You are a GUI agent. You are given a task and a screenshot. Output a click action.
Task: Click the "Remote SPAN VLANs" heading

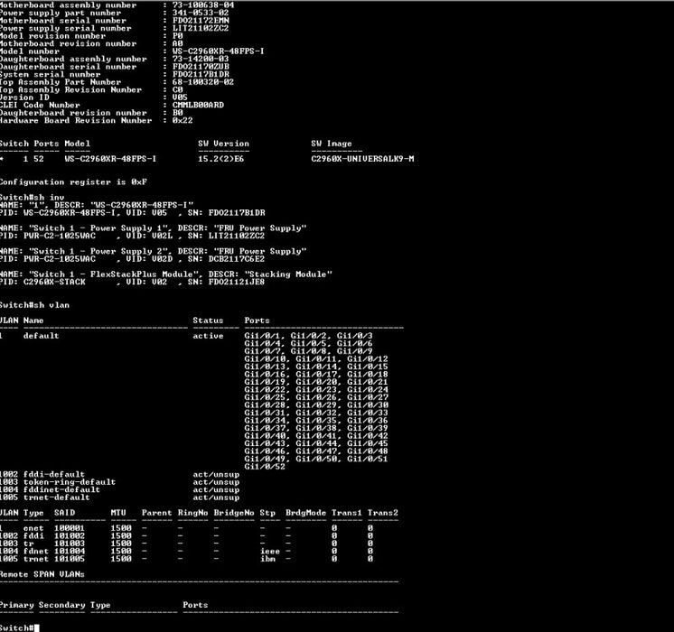click(42, 575)
